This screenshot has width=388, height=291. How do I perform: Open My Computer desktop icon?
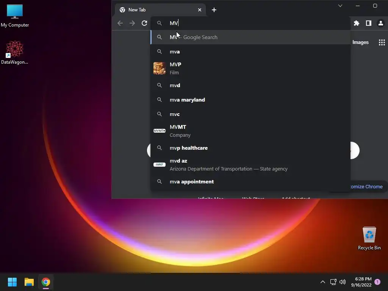[x=15, y=16]
